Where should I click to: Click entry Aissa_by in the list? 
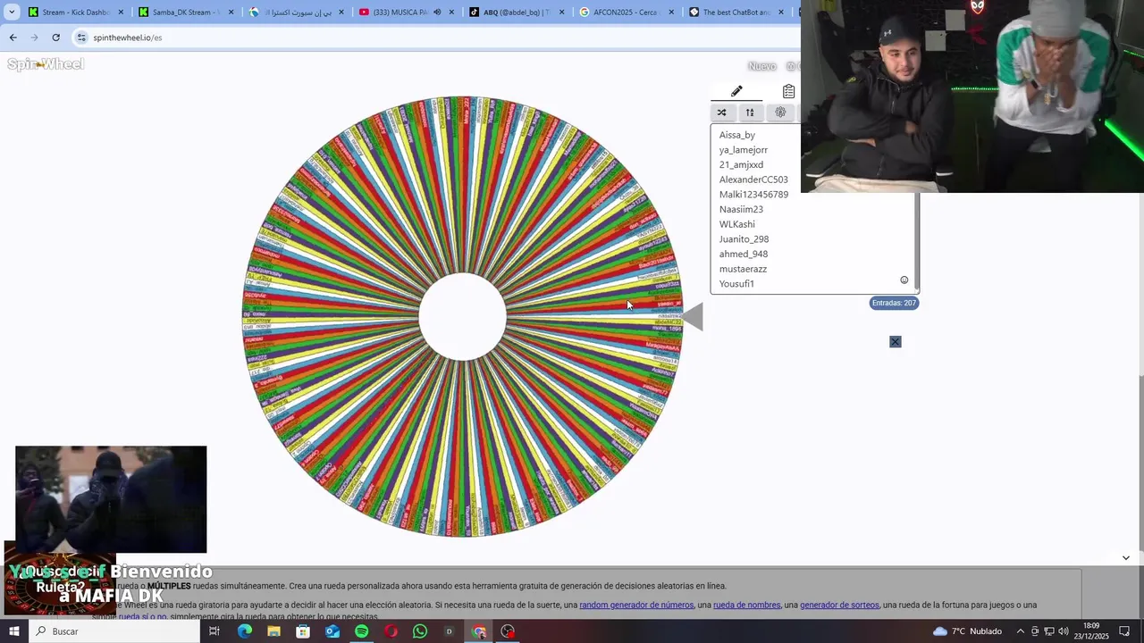point(737,135)
